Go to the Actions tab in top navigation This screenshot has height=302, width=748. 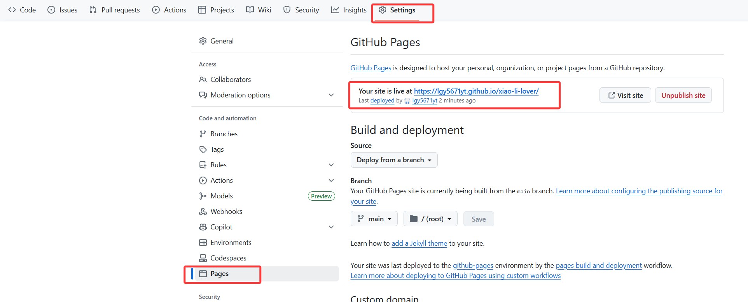[x=169, y=10]
